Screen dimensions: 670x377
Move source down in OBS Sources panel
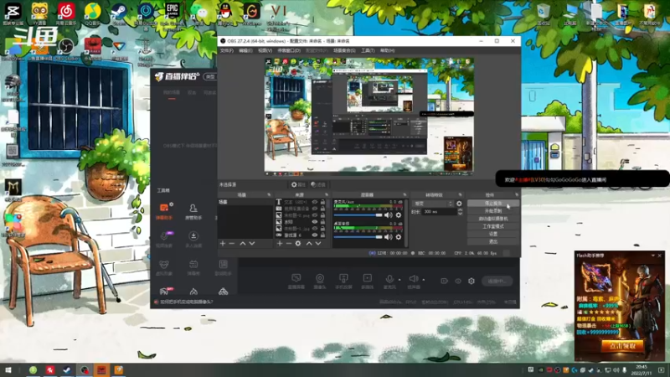[318, 243]
